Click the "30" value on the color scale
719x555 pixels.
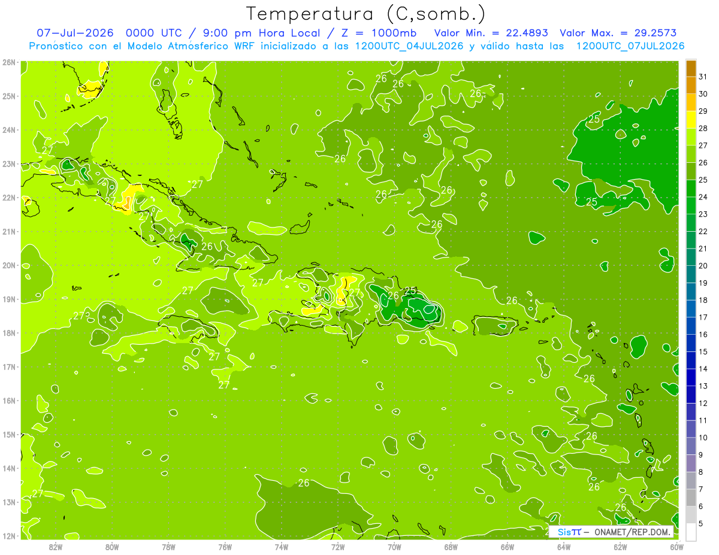tap(703, 94)
